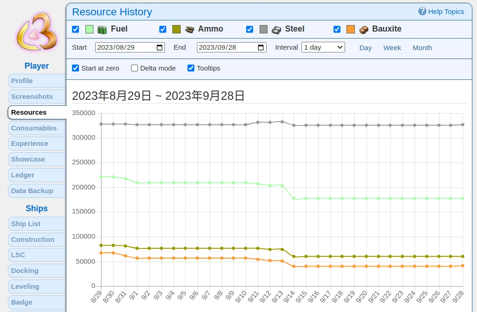Click the Player section heading
This screenshot has width=477, height=312.
(37, 65)
